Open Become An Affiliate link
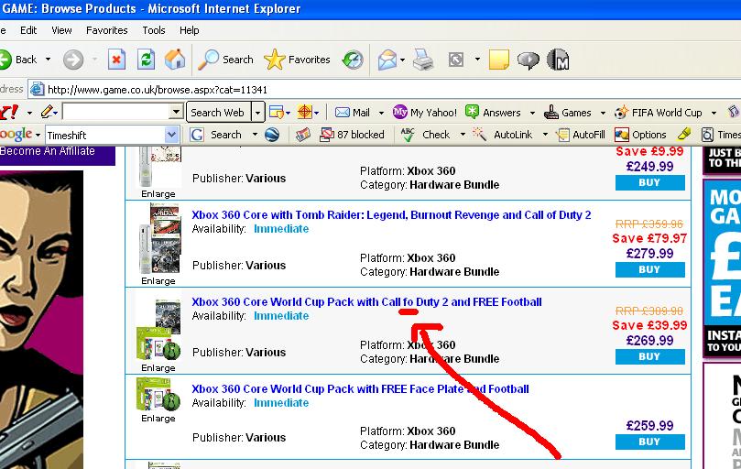Screen dimensions: 741x469 (x=48, y=151)
